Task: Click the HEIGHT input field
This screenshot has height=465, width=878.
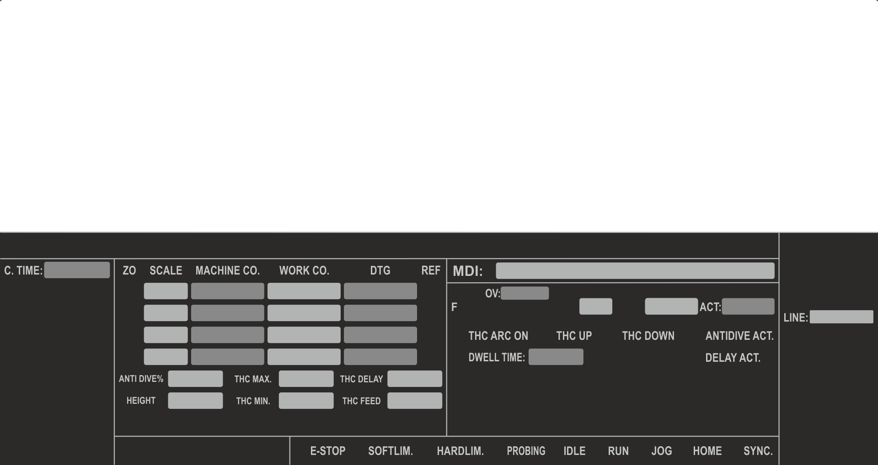Action: pos(195,401)
